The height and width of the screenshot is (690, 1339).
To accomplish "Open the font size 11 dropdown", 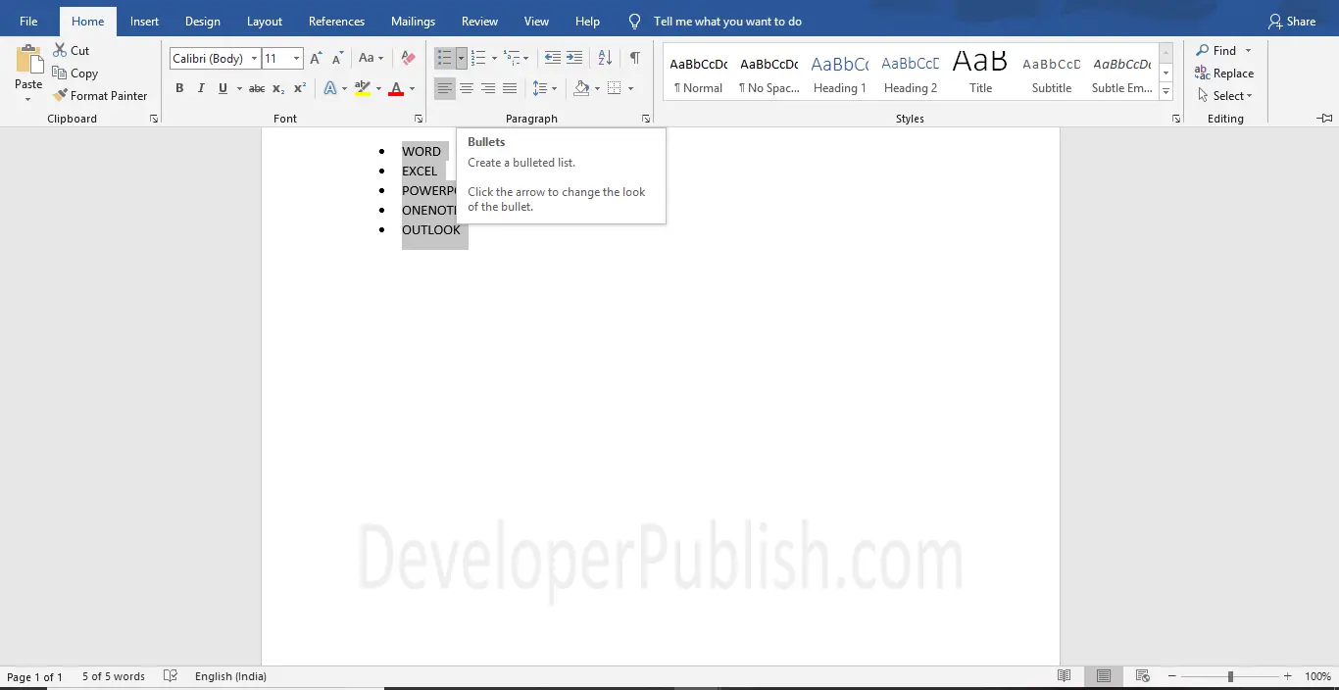I will (x=296, y=59).
